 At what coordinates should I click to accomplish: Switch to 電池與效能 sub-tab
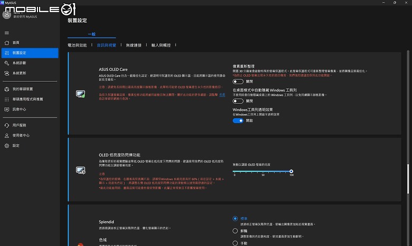tap(77, 45)
